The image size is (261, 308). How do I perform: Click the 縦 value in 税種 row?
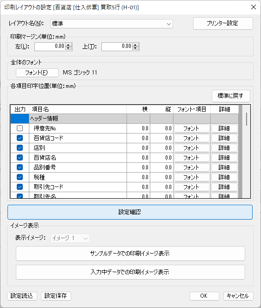161,177
